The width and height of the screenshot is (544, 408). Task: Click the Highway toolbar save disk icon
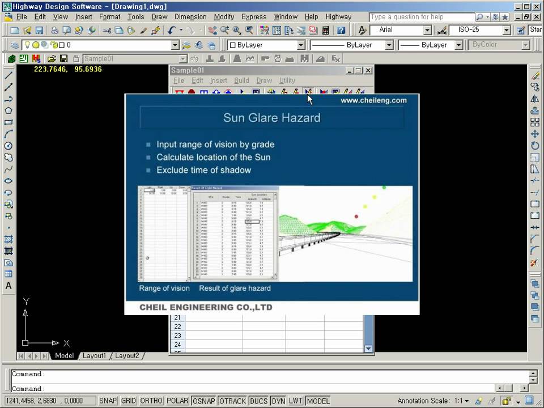click(64, 58)
